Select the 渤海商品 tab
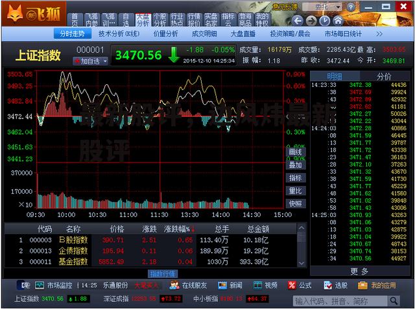 (245, 20)
